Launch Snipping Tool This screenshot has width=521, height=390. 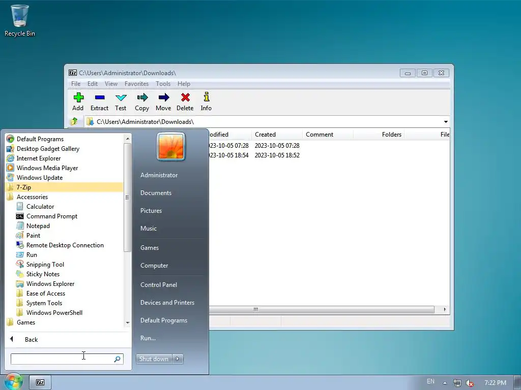point(45,264)
